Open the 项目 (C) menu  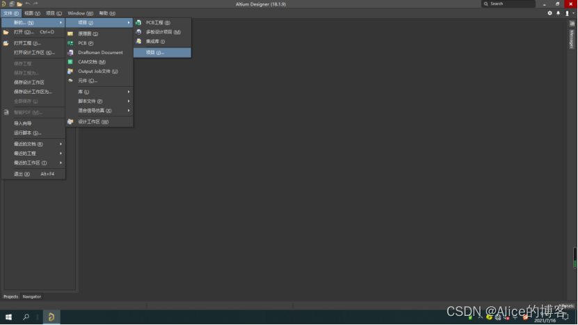click(54, 13)
